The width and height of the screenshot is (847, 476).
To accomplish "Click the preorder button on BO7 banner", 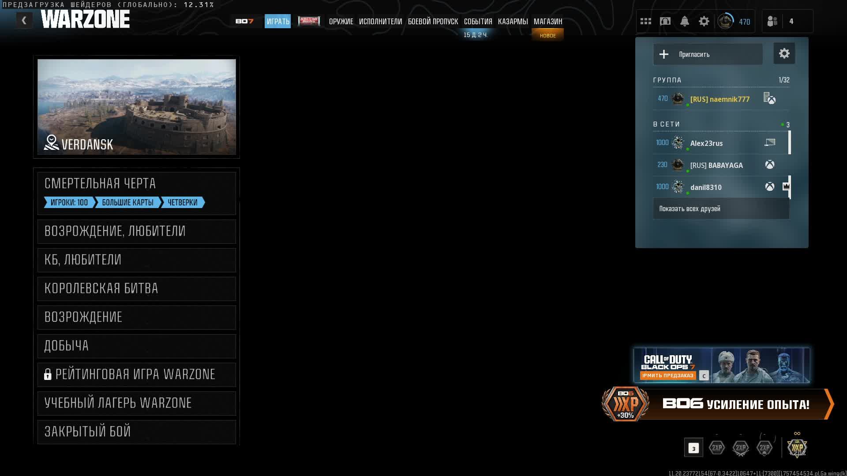I will pyautogui.click(x=668, y=376).
